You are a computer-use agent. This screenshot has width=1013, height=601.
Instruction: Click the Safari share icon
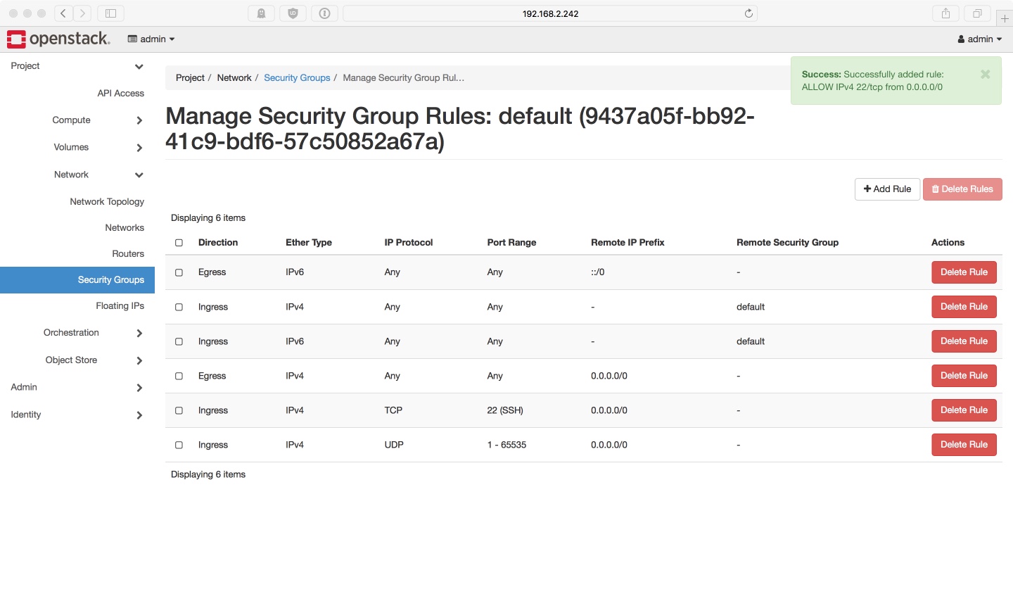945,13
